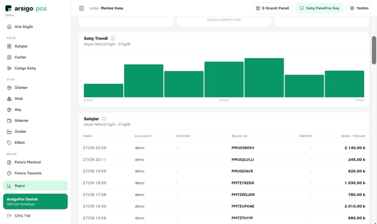Click document number PMTZUPO4E

243,206
